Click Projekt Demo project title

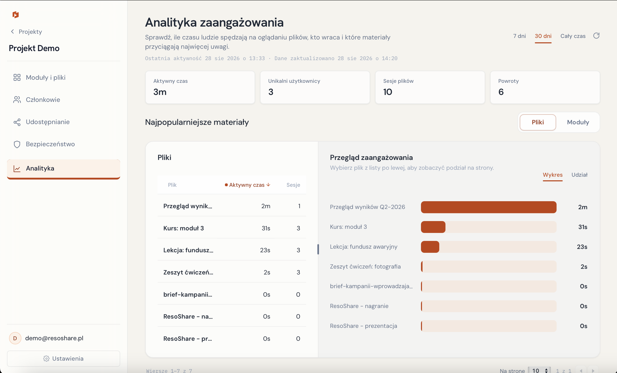[34, 48]
